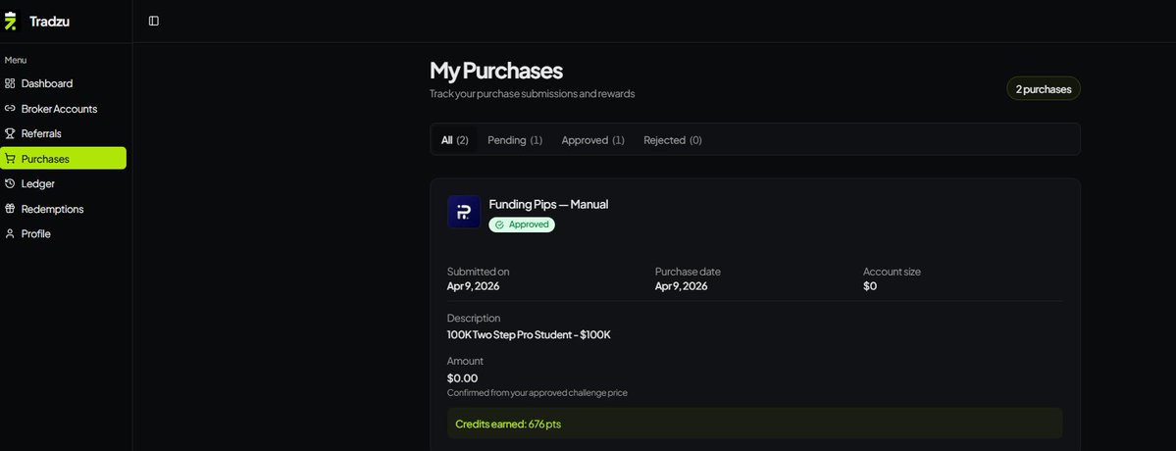
Task: Click the Tradzu logo icon
Action: pyautogui.click(x=10, y=21)
